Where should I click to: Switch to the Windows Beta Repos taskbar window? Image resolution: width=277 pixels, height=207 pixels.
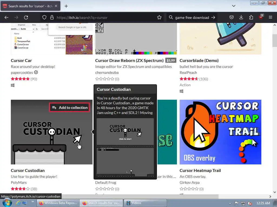pyautogui.click(x=58, y=203)
